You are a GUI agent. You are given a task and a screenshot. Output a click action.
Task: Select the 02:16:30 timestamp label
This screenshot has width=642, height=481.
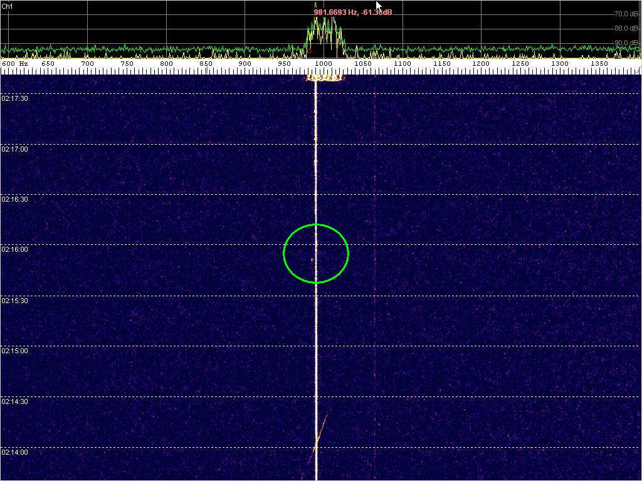[14, 199]
